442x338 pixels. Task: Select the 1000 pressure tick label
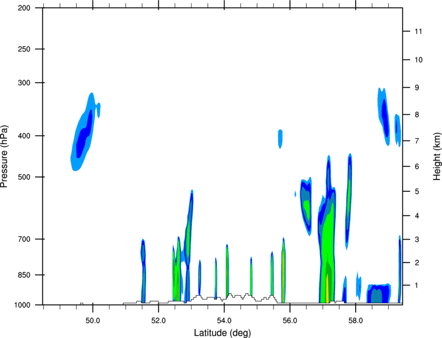(22, 305)
